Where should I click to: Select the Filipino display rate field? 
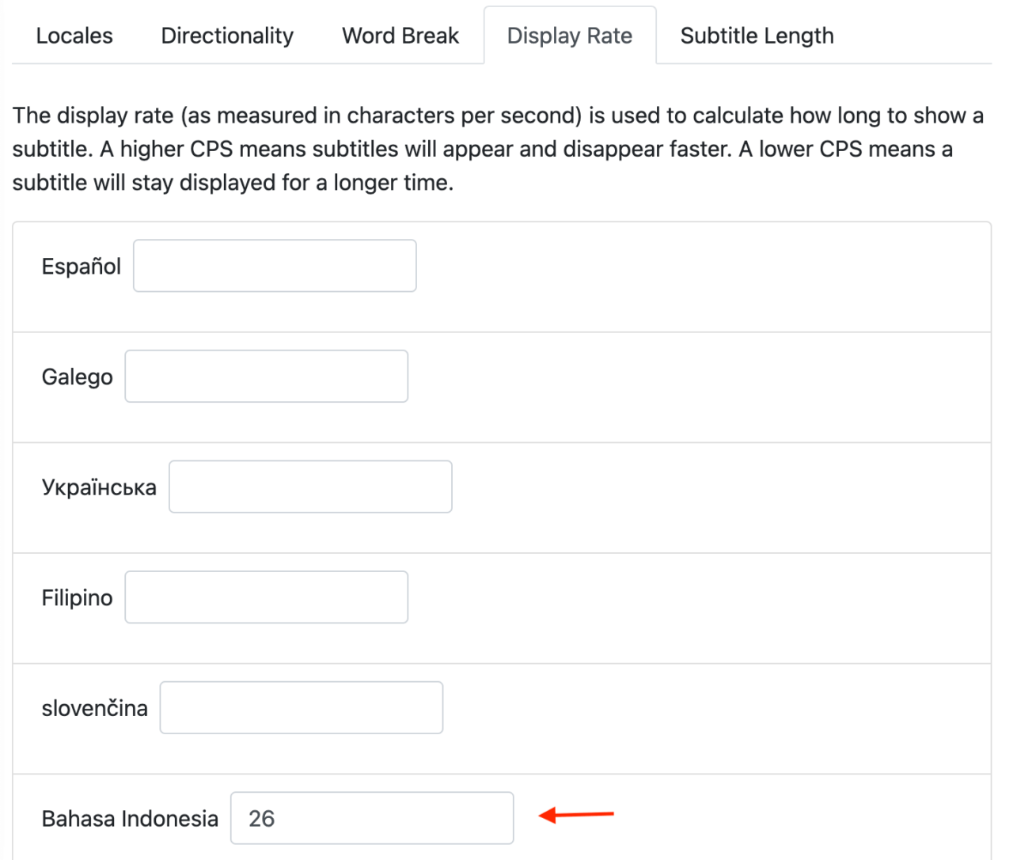tap(266, 597)
